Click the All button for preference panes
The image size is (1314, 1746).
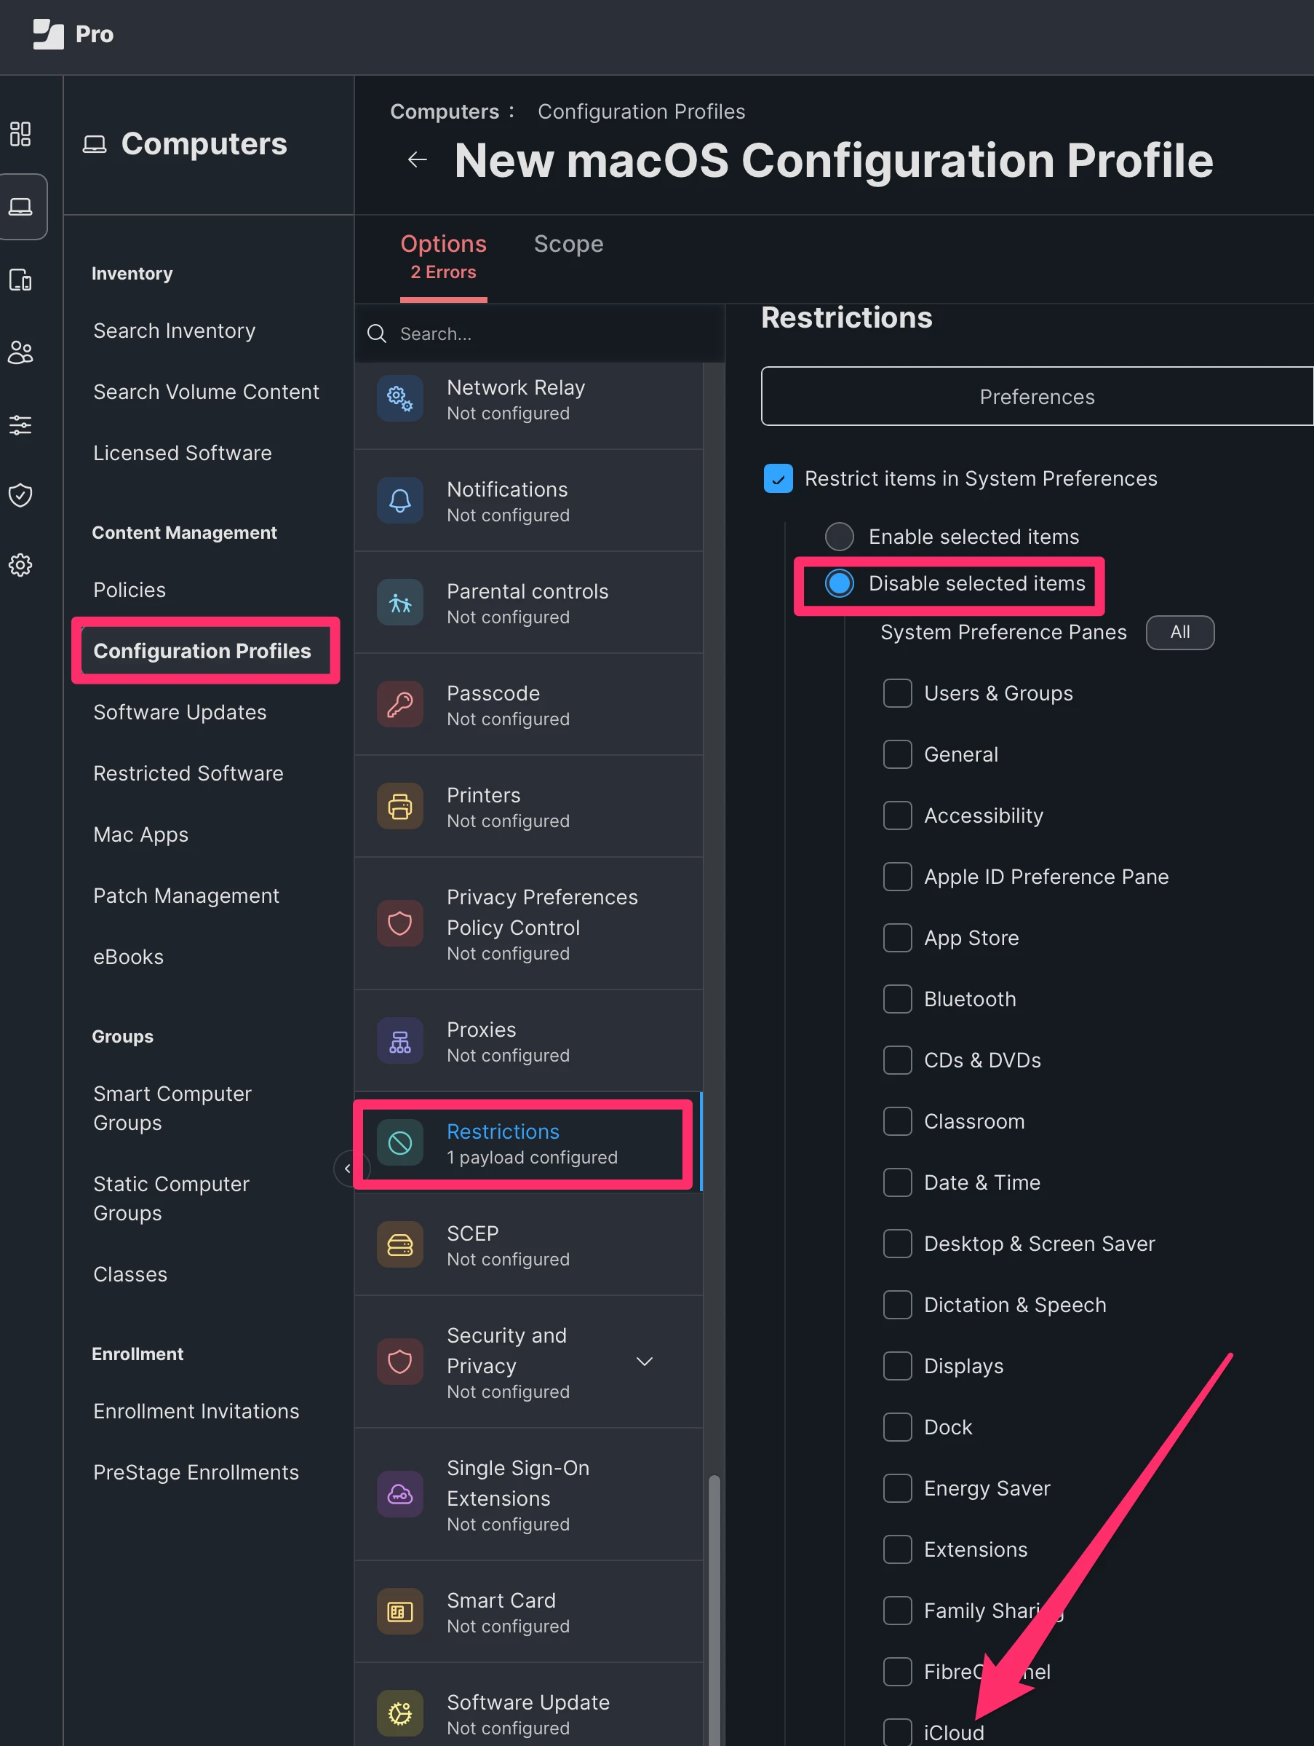(x=1180, y=632)
